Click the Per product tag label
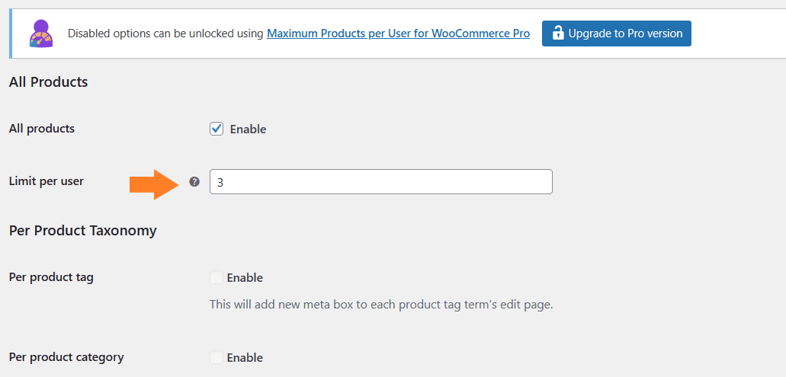The width and height of the screenshot is (786, 377). pyautogui.click(x=51, y=277)
